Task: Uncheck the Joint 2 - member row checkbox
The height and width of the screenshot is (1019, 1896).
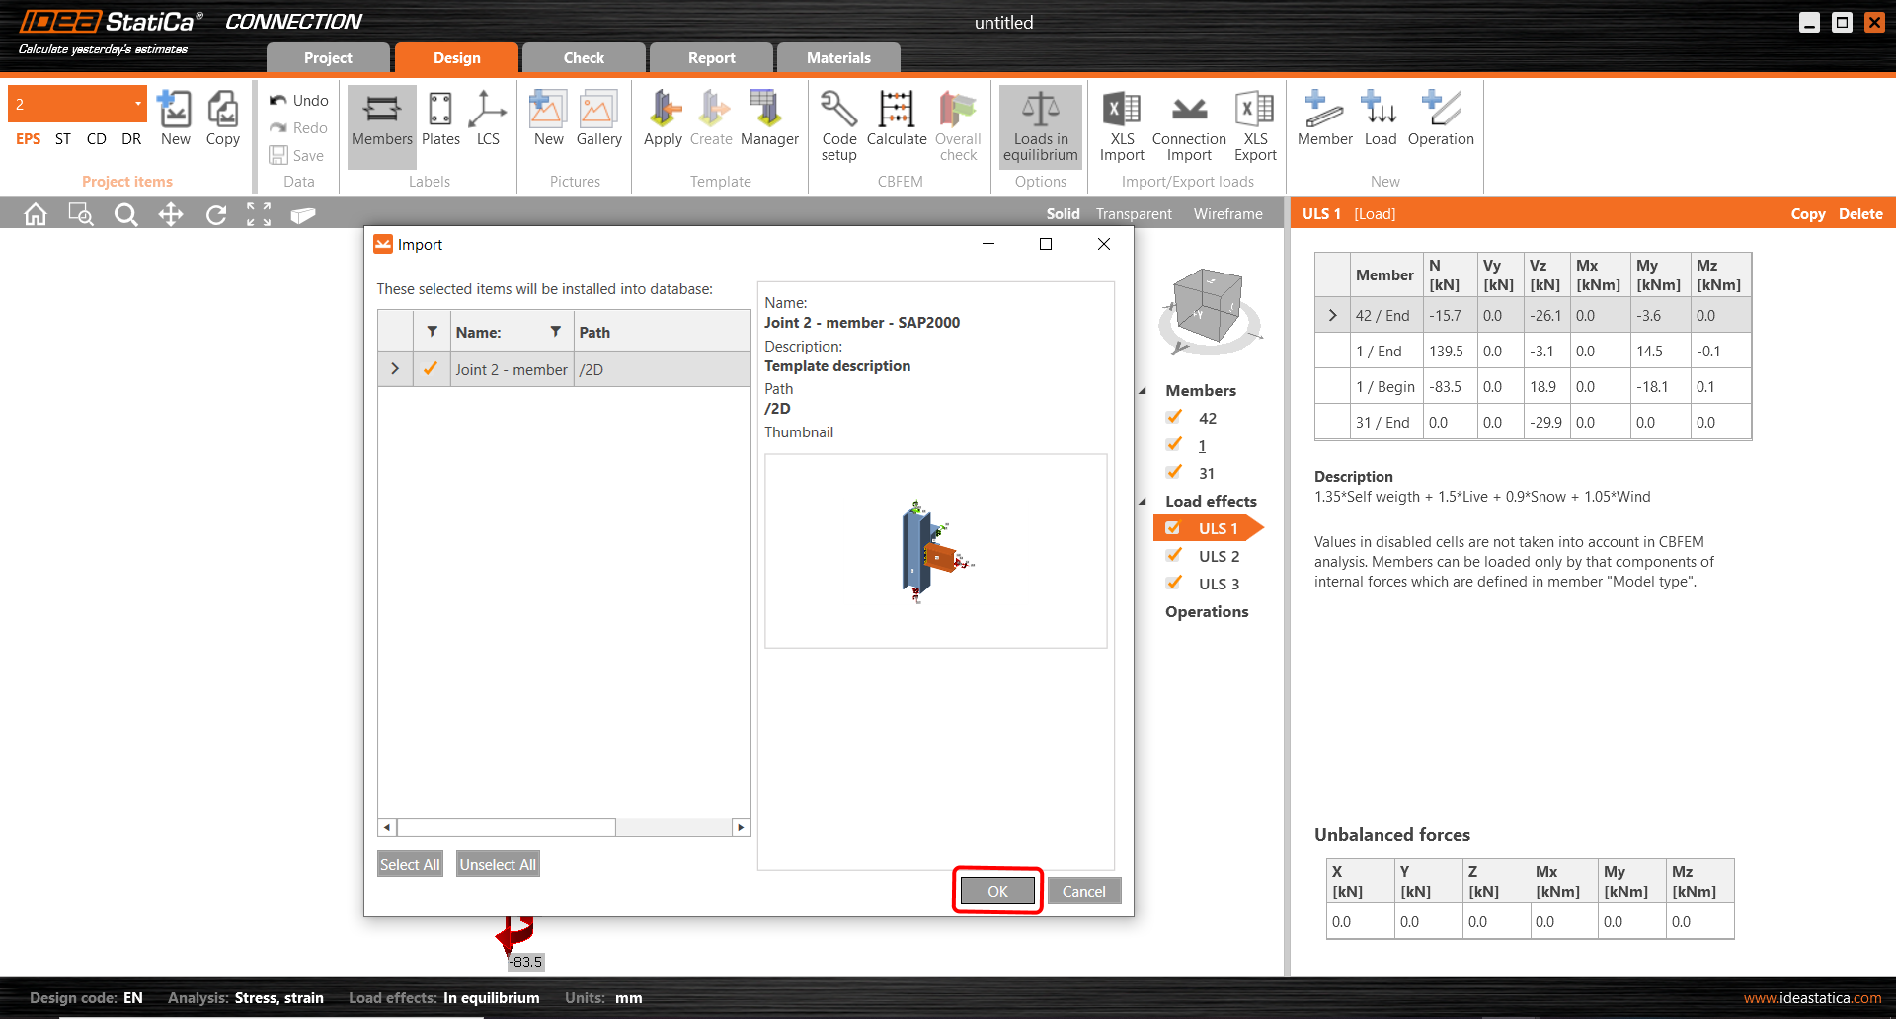Action: point(431,369)
